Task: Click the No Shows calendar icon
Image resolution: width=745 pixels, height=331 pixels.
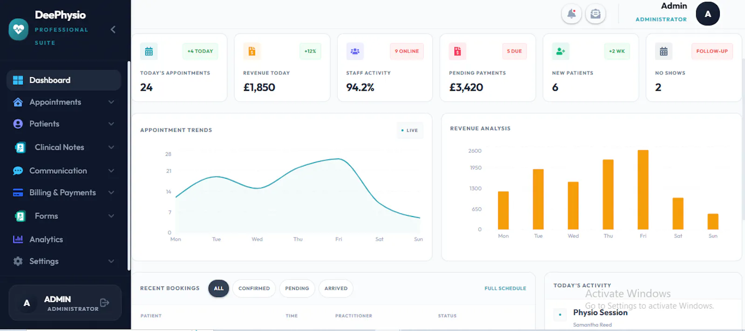Action: click(664, 51)
